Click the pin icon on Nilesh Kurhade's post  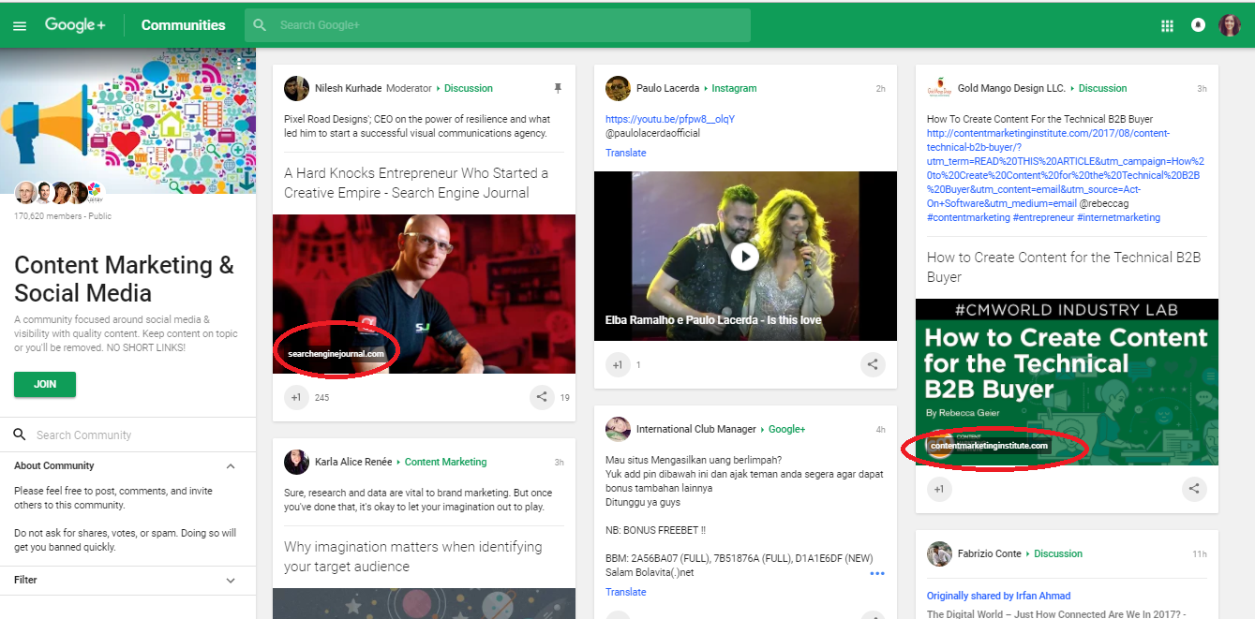[x=558, y=88]
